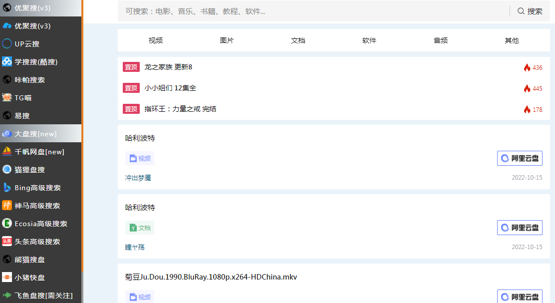
Task: Open 菊豆Ju.Dou.1990.BluRay.1080p mkv result
Action: click(x=211, y=277)
